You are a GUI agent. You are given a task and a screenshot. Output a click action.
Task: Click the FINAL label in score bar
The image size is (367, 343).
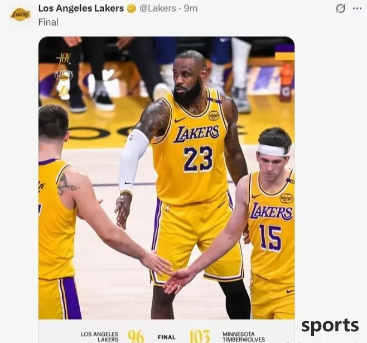tap(167, 337)
